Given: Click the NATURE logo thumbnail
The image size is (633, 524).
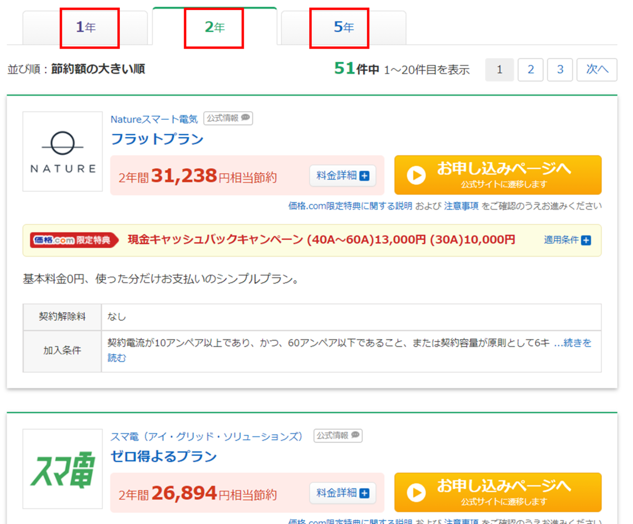Looking at the screenshot, I should coord(63,151).
